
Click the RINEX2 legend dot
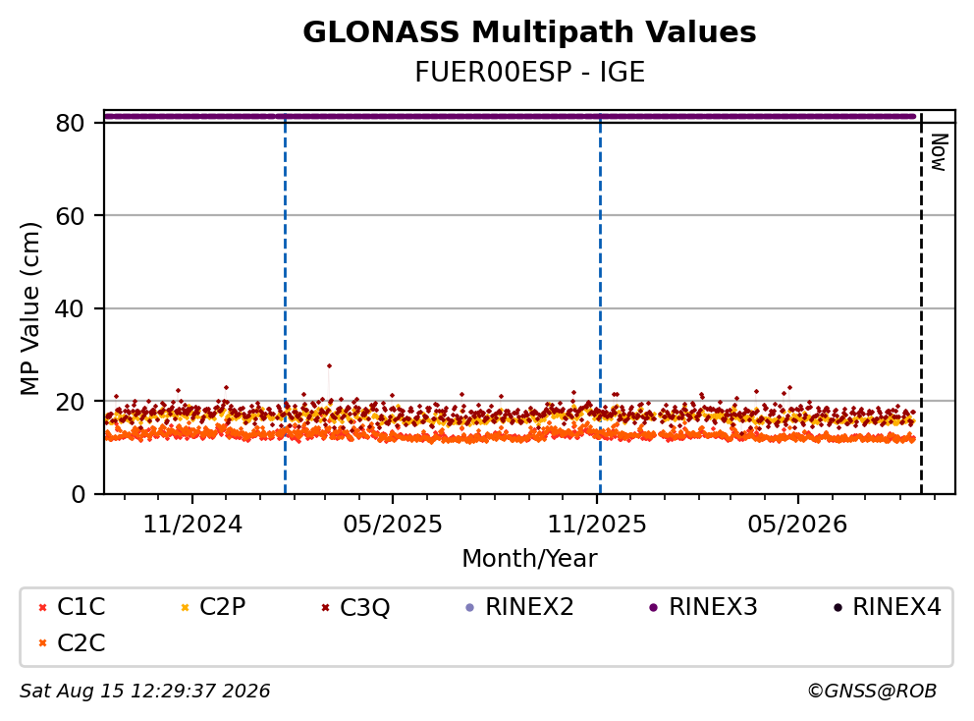[469, 607]
